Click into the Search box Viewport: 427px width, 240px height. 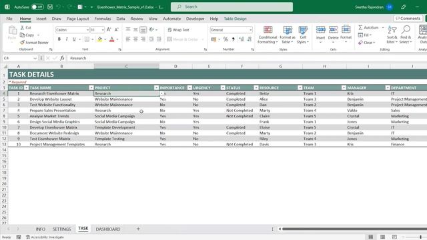click(232, 7)
